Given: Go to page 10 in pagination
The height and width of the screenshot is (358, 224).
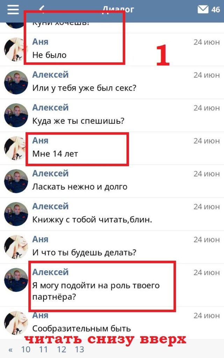Looking at the screenshot, I should pos(26,349).
